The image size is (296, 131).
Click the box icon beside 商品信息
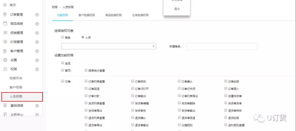point(5,24)
